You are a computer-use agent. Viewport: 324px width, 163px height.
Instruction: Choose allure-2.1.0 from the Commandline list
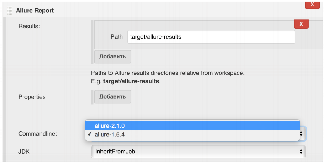click(x=192, y=126)
